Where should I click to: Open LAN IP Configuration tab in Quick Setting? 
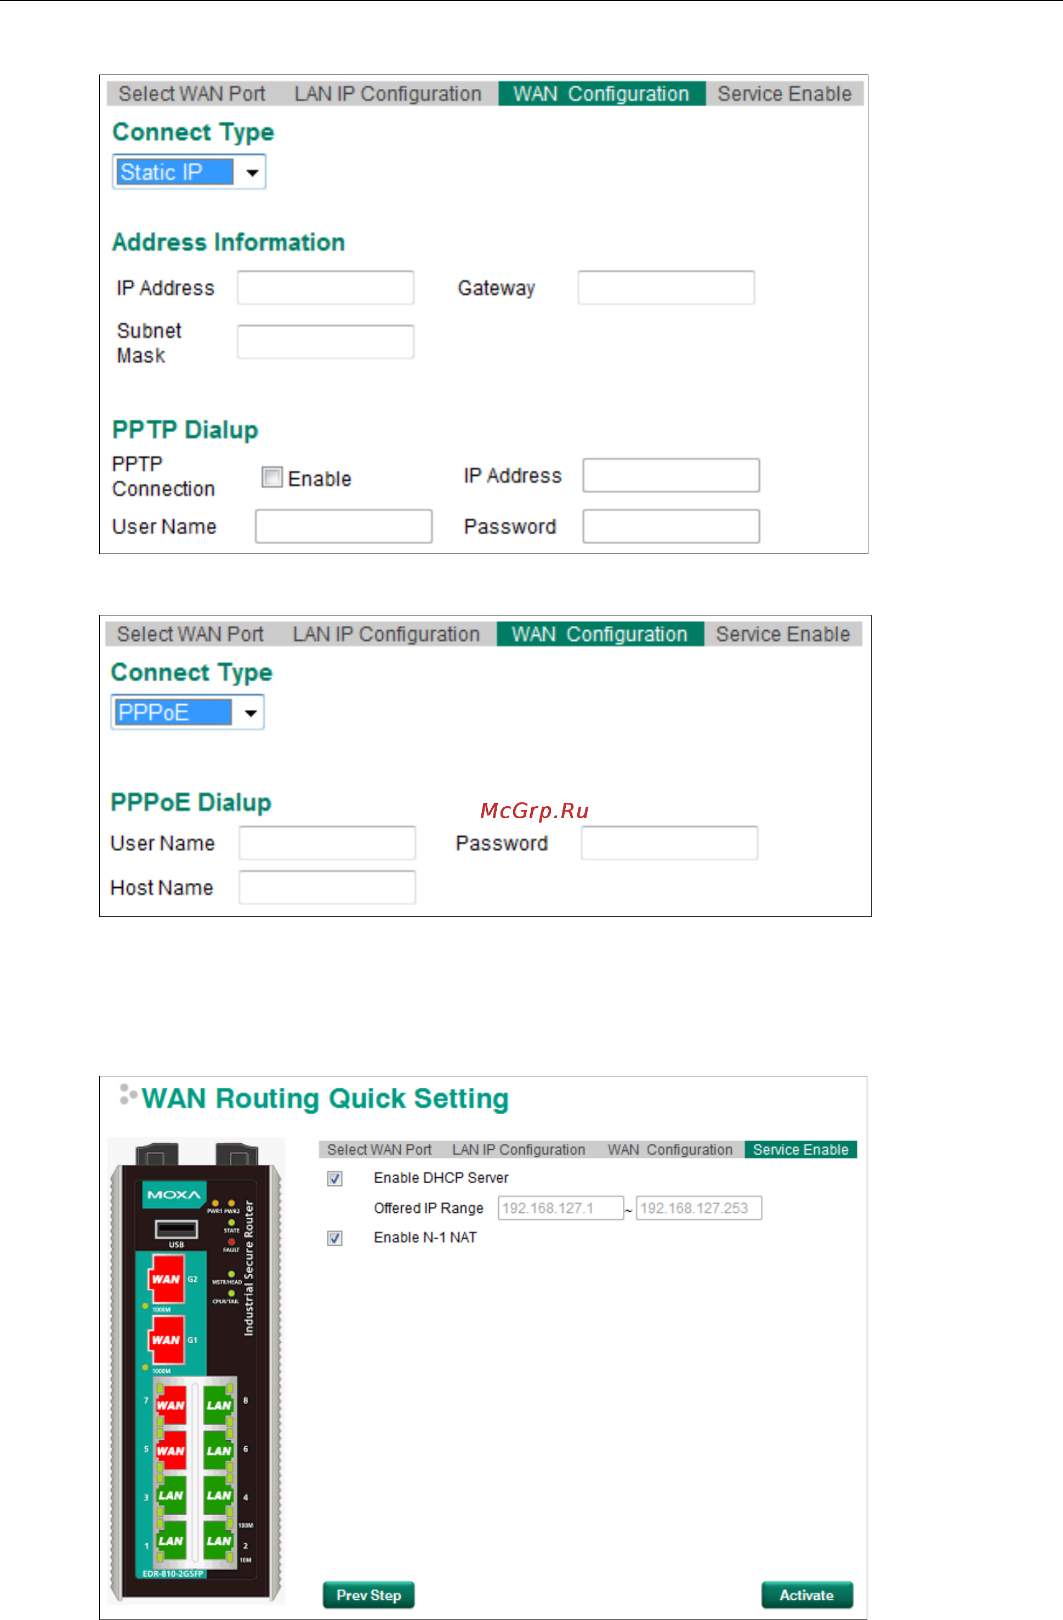click(x=519, y=1150)
